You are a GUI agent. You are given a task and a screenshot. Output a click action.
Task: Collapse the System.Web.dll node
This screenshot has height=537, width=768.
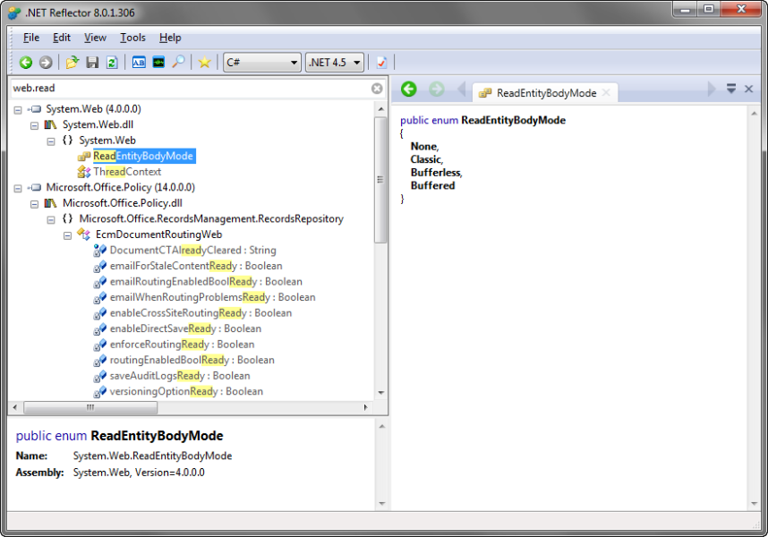click(34, 125)
